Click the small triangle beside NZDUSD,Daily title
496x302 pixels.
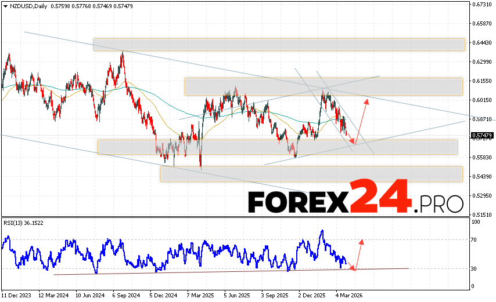pyautogui.click(x=5, y=6)
